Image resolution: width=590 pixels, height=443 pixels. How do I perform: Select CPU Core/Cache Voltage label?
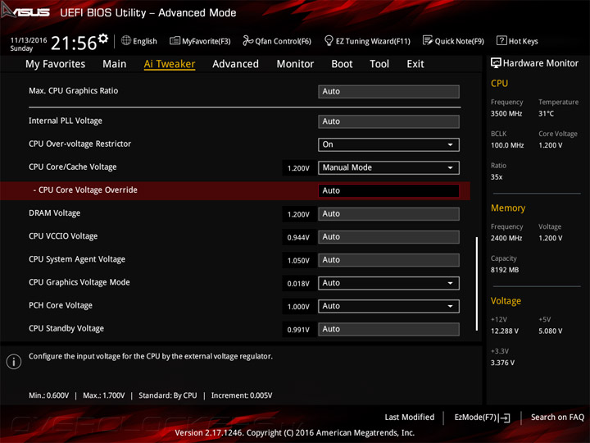coord(73,167)
